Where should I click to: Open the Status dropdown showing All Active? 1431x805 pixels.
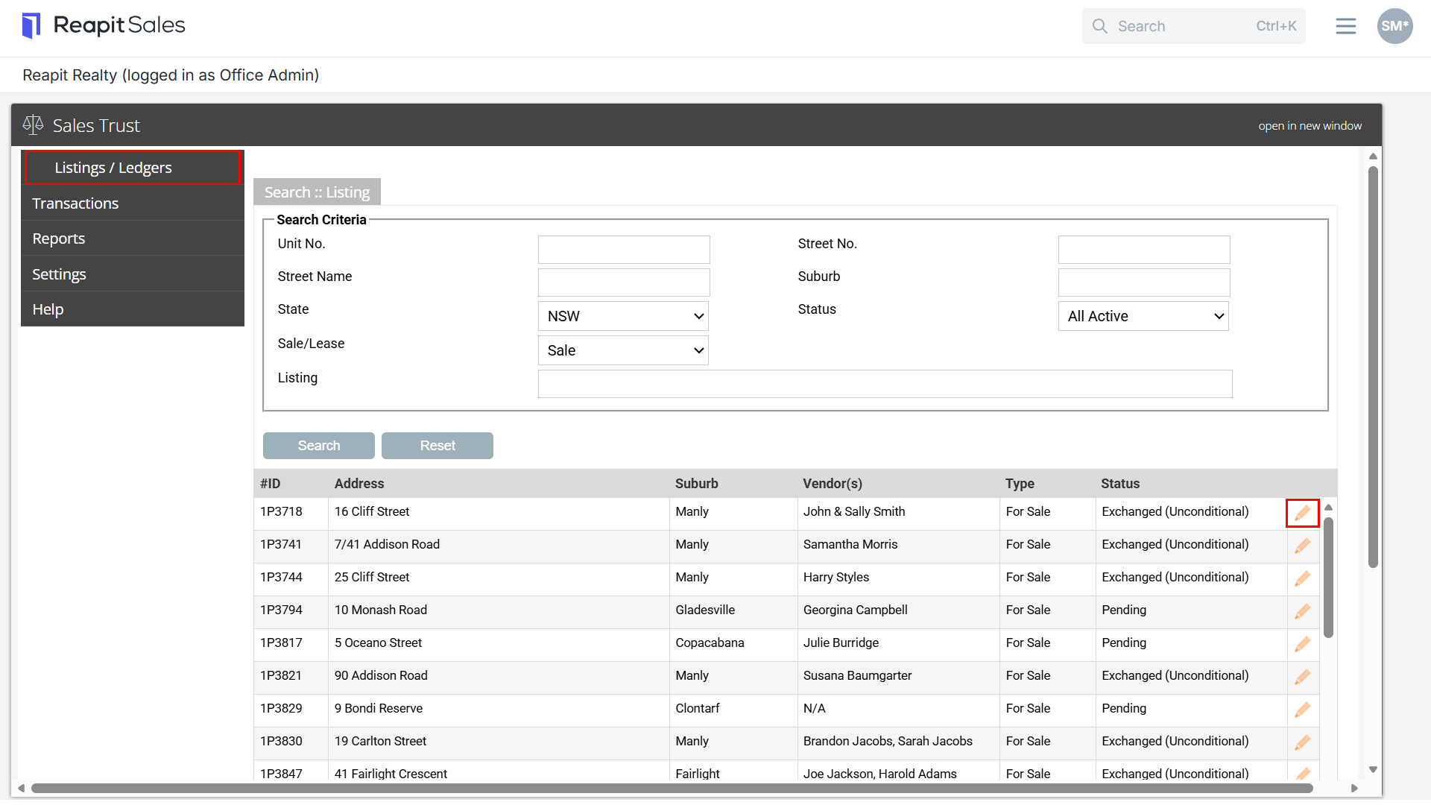click(x=1143, y=316)
